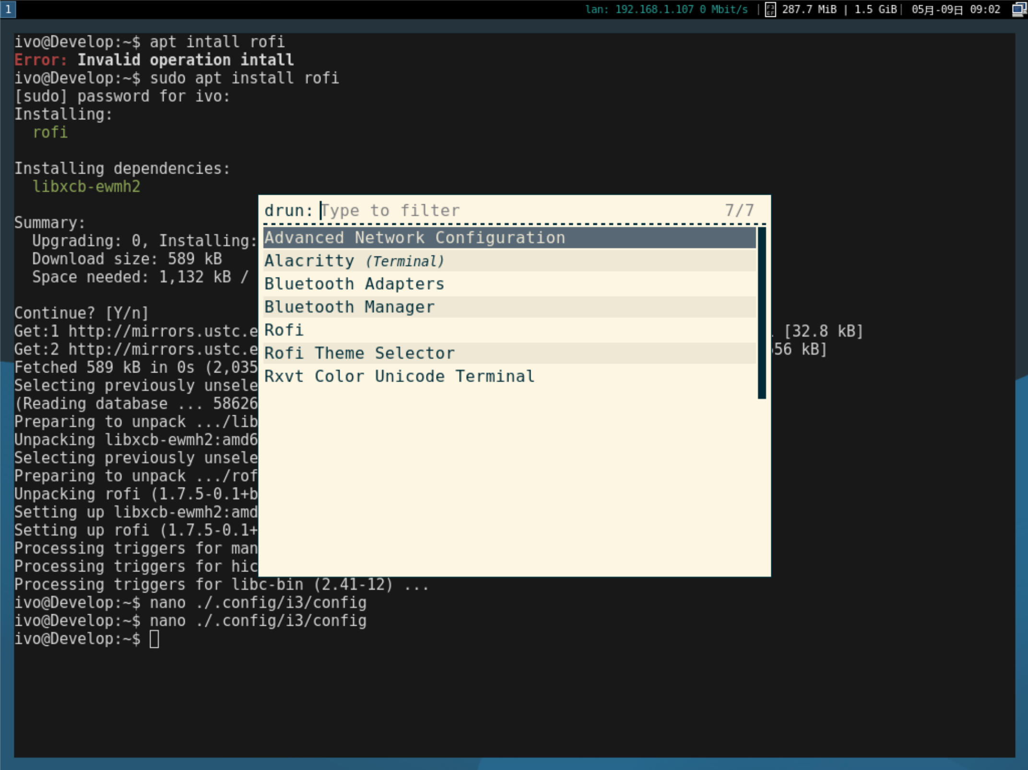Click the 'Download size: 589 kB' line
1028x770 pixels.
pos(127,259)
